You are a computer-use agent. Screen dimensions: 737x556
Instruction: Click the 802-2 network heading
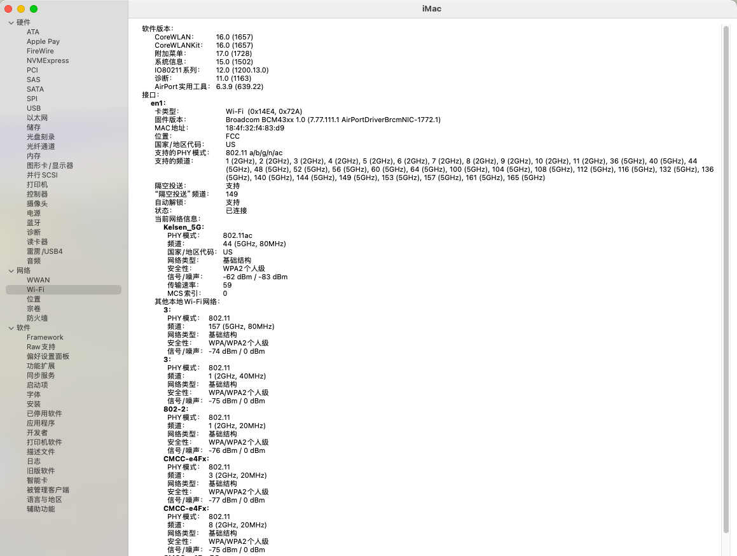pyautogui.click(x=176, y=409)
